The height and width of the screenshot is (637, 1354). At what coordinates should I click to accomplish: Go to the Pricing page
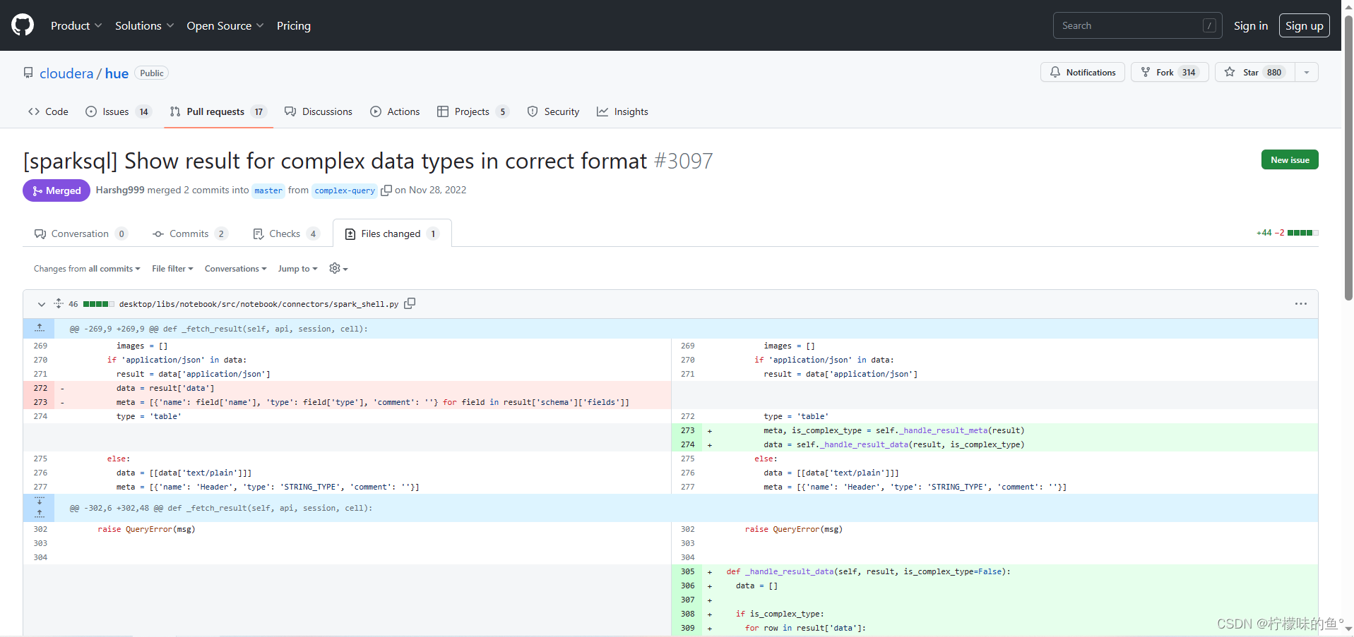pyautogui.click(x=294, y=25)
